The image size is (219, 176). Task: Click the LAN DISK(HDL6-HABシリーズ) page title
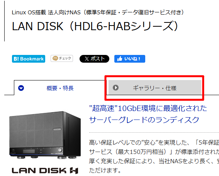95,26
